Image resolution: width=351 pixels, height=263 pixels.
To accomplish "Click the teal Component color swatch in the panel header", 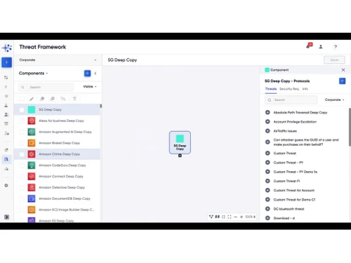I will point(267,70).
